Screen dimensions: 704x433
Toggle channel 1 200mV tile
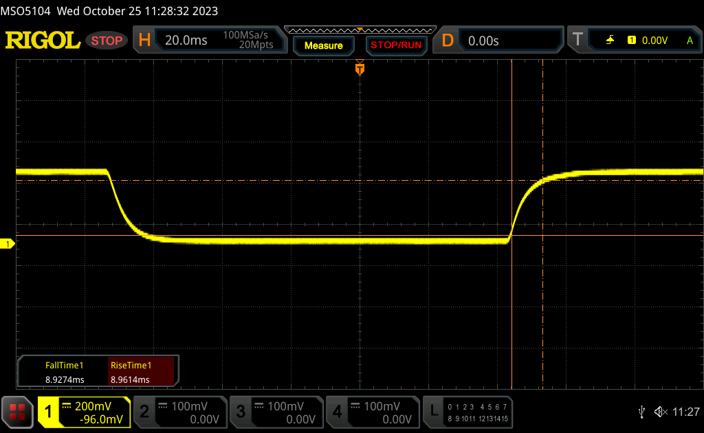(84, 412)
